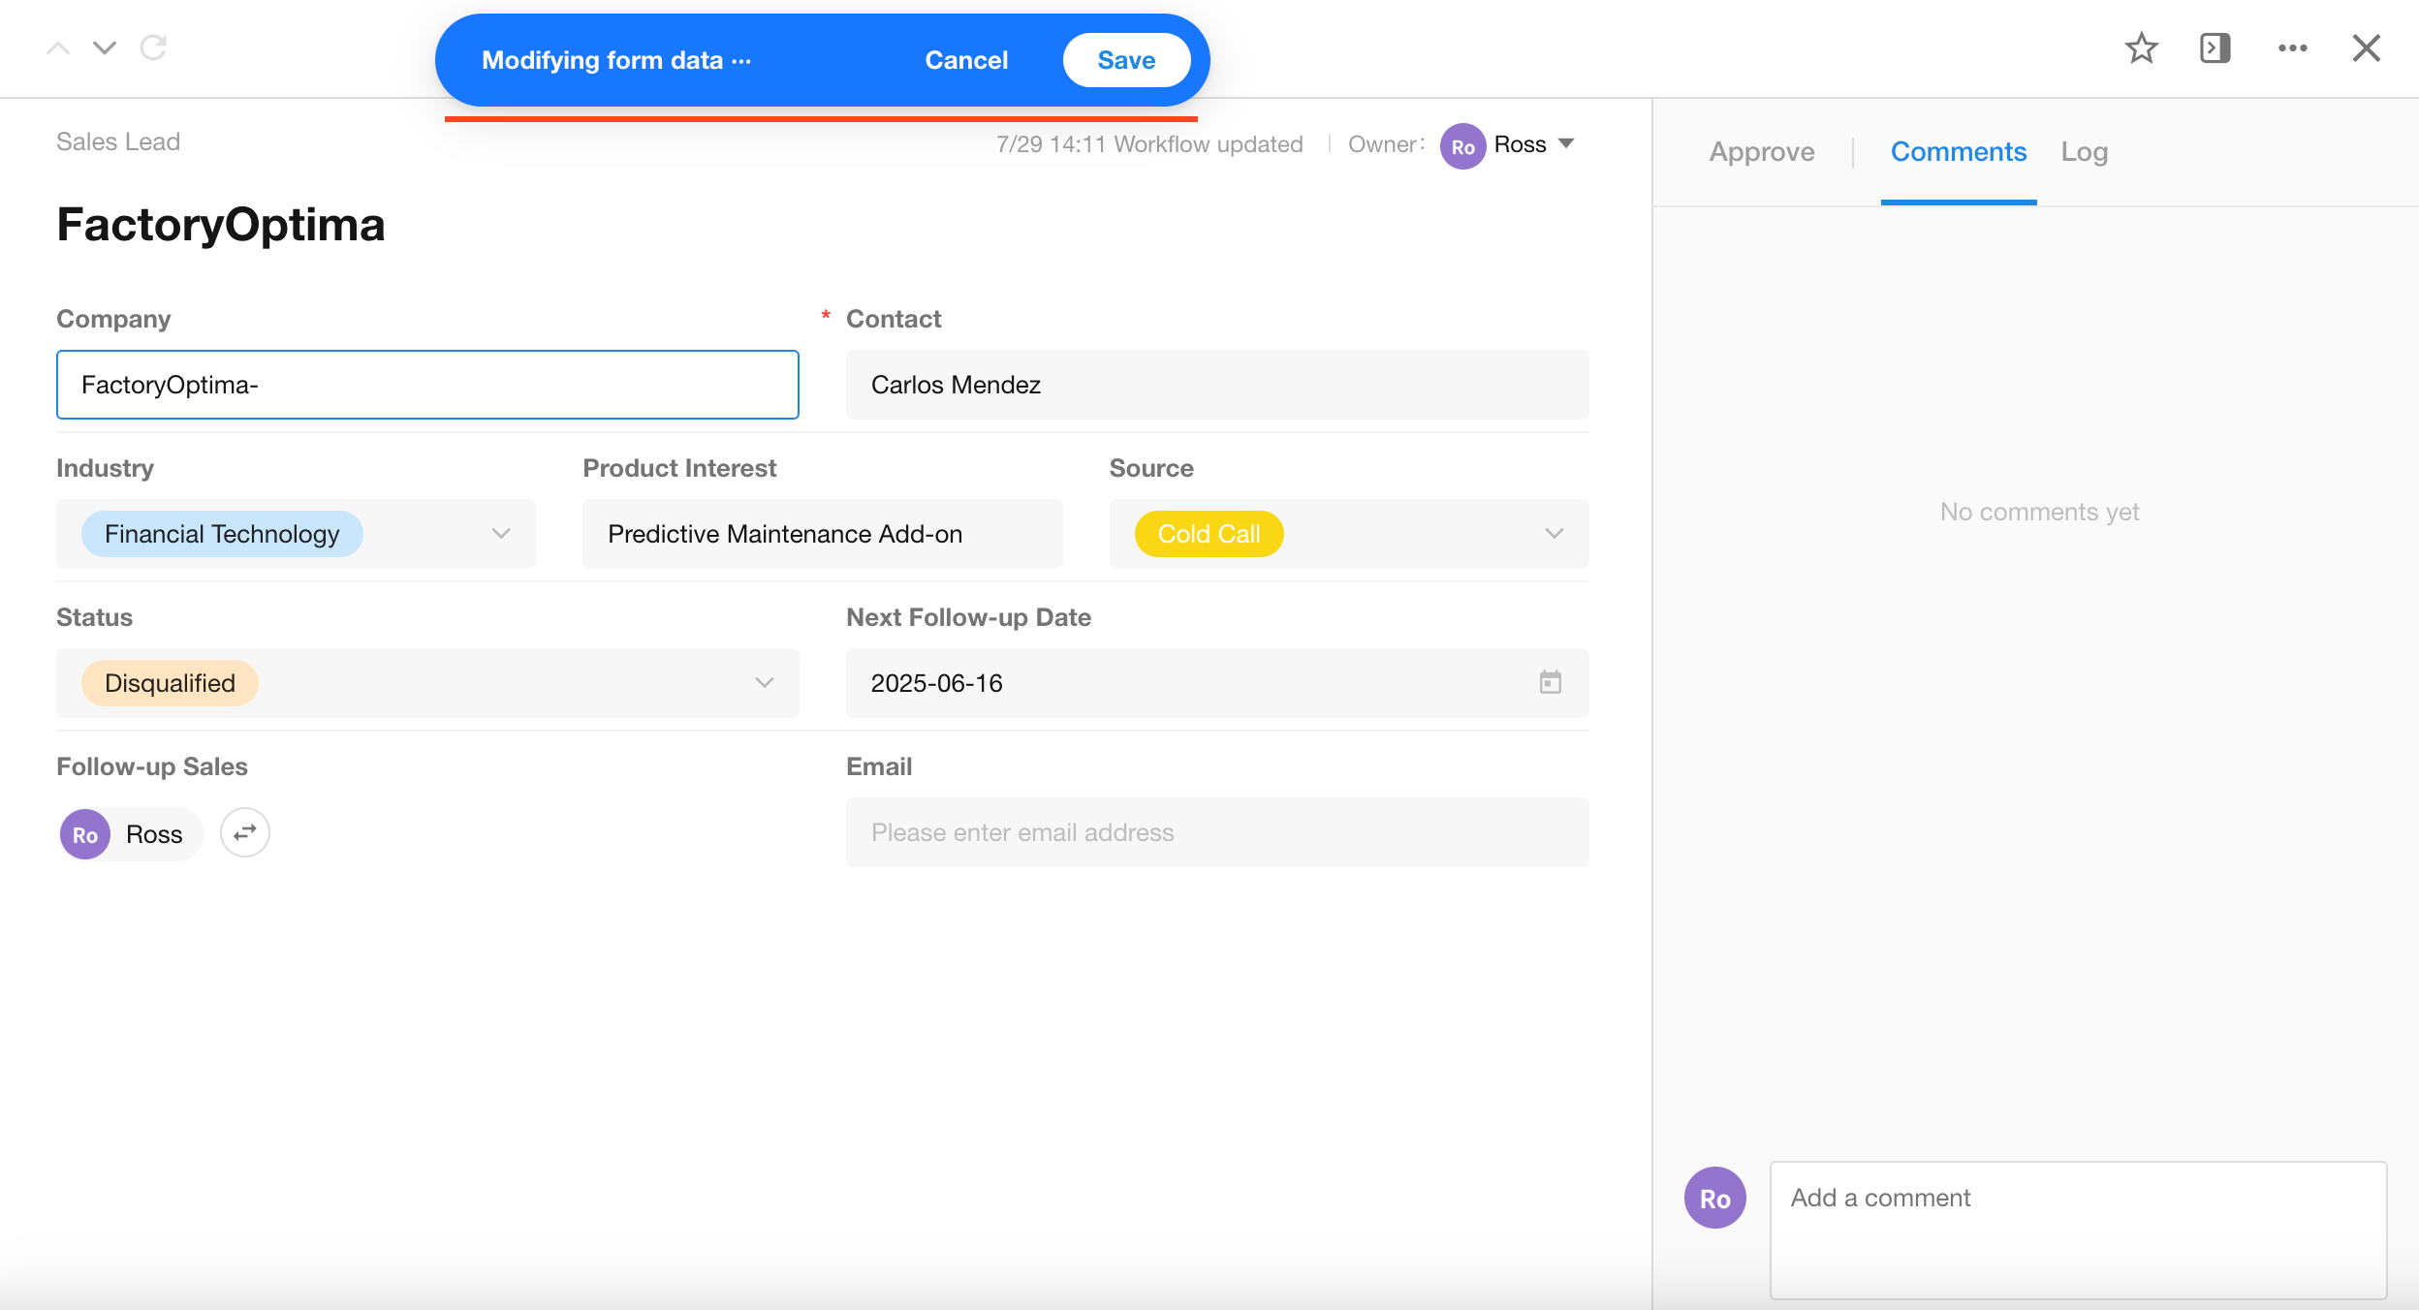Go to next record with down arrow
The image size is (2419, 1310).
105,47
